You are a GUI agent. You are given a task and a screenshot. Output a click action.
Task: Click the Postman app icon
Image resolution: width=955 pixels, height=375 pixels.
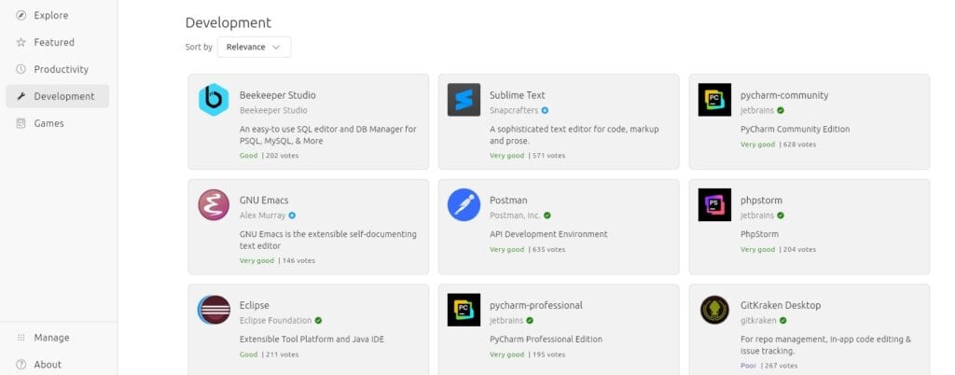pos(464,205)
